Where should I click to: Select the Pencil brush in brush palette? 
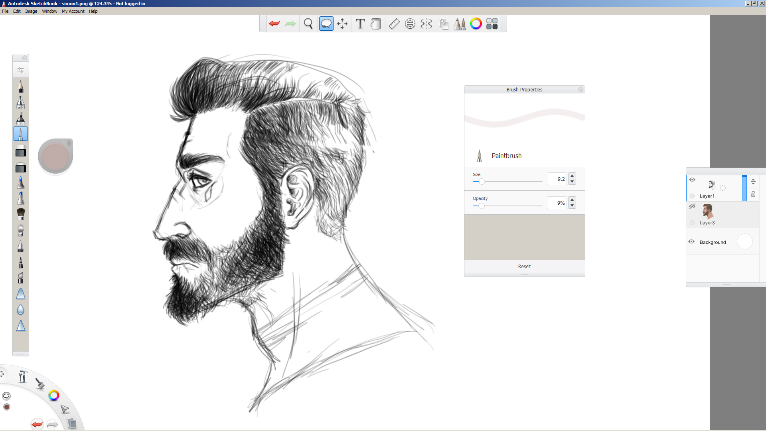[21, 86]
